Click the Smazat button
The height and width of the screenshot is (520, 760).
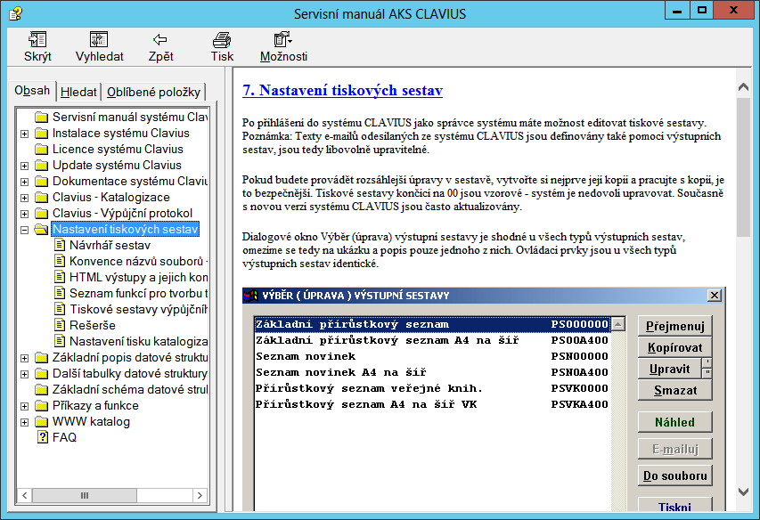[x=674, y=390]
